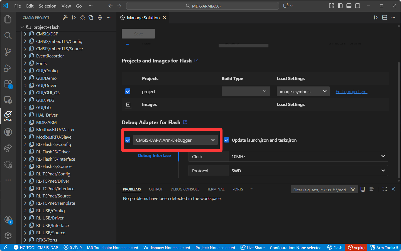
Task: Click the Flash status bar item
Action: coord(335,247)
